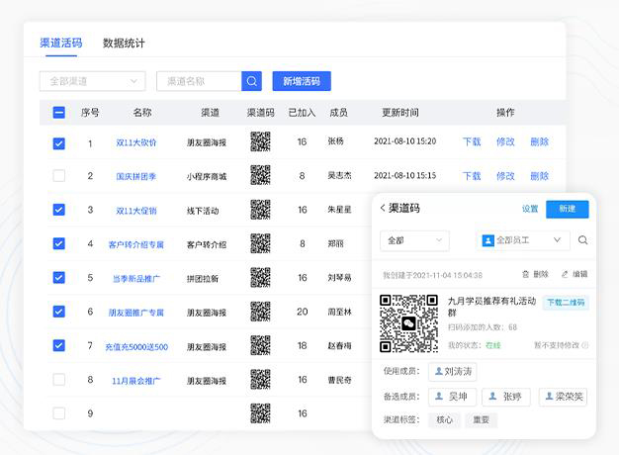The image size is (619, 455).
Task: Select member tag 刘涛涛
Action: point(453,372)
